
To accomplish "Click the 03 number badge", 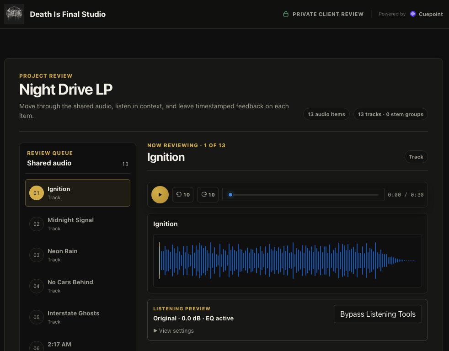I will click(37, 255).
